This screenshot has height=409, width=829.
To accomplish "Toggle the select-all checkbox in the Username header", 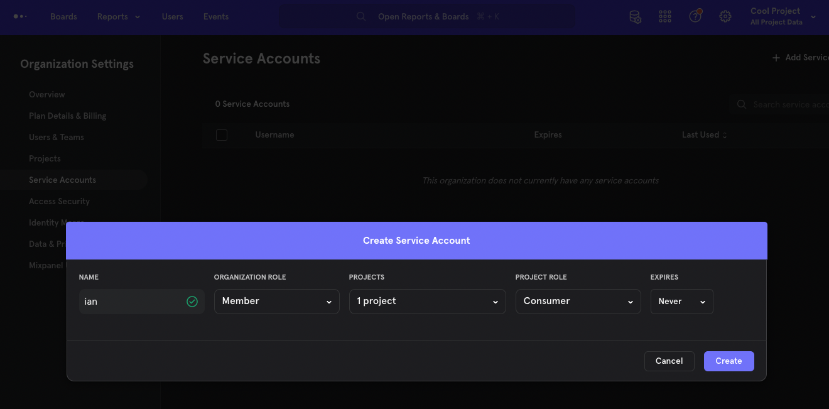I will pos(222,134).
